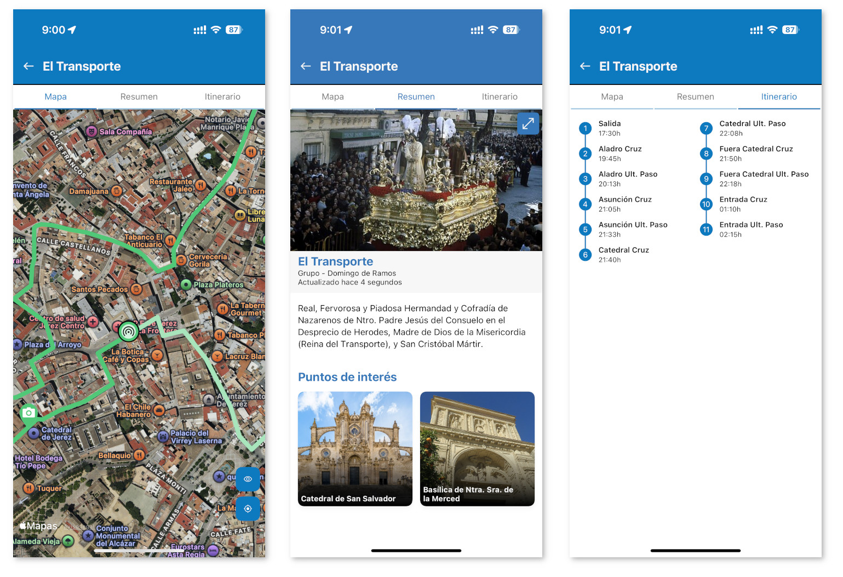Tap the Puntos de interés heading
This screenshot has height=577, width=843.
point(347,377)
